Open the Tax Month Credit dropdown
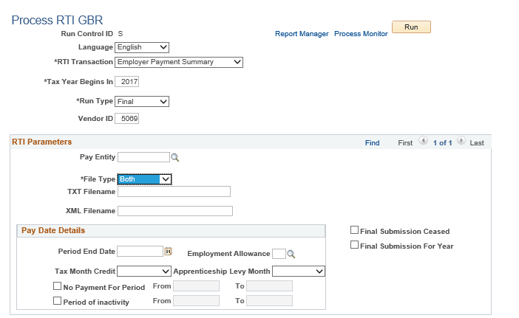 pos(144,271)
